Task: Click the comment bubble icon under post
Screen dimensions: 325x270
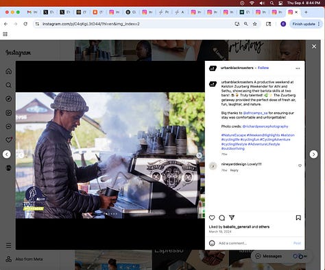Action: coord(221,218)
